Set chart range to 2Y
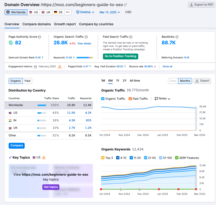This screenshot has width=216, height=205. pyautogui.click(x=125, y=81)
